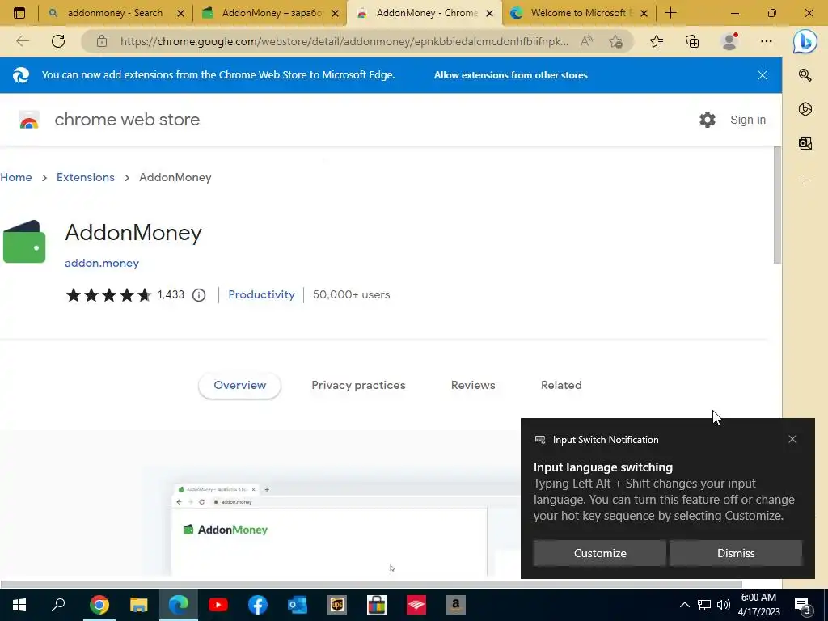This screenshot has width=828, height=621.
Task: Click the five-star rating display
Action: (109, 295)
